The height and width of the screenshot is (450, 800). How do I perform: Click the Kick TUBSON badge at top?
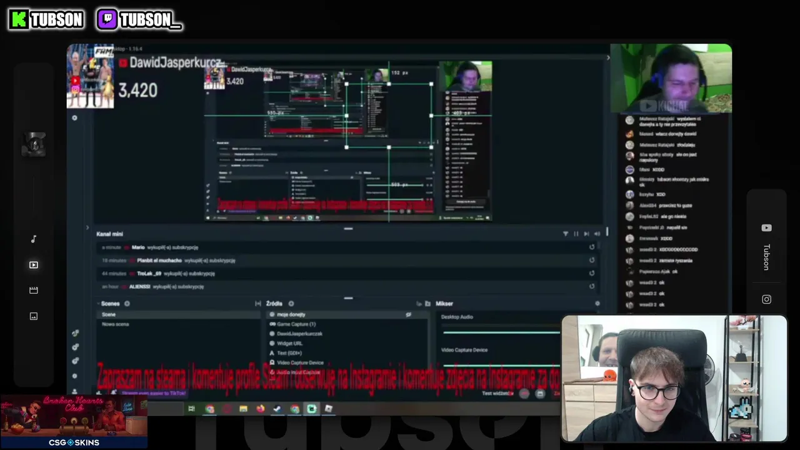[46, 19]
